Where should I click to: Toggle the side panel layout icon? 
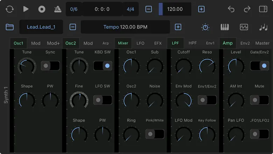pos(263,9)
